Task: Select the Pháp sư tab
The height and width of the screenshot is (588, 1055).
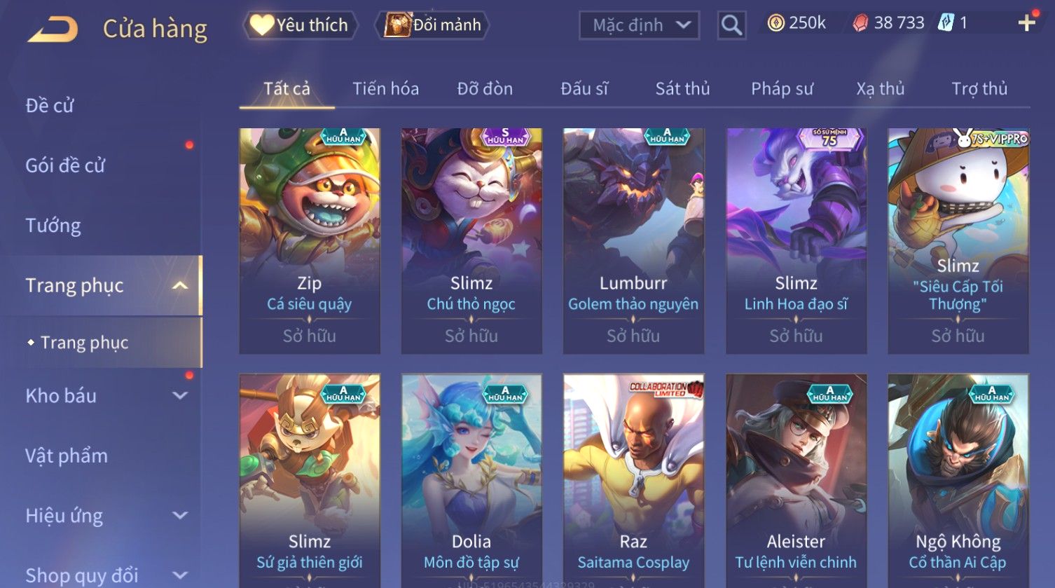Action: (x=782, y=89)
